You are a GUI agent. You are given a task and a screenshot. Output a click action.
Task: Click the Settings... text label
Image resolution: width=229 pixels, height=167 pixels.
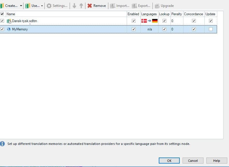pos(60,6)
